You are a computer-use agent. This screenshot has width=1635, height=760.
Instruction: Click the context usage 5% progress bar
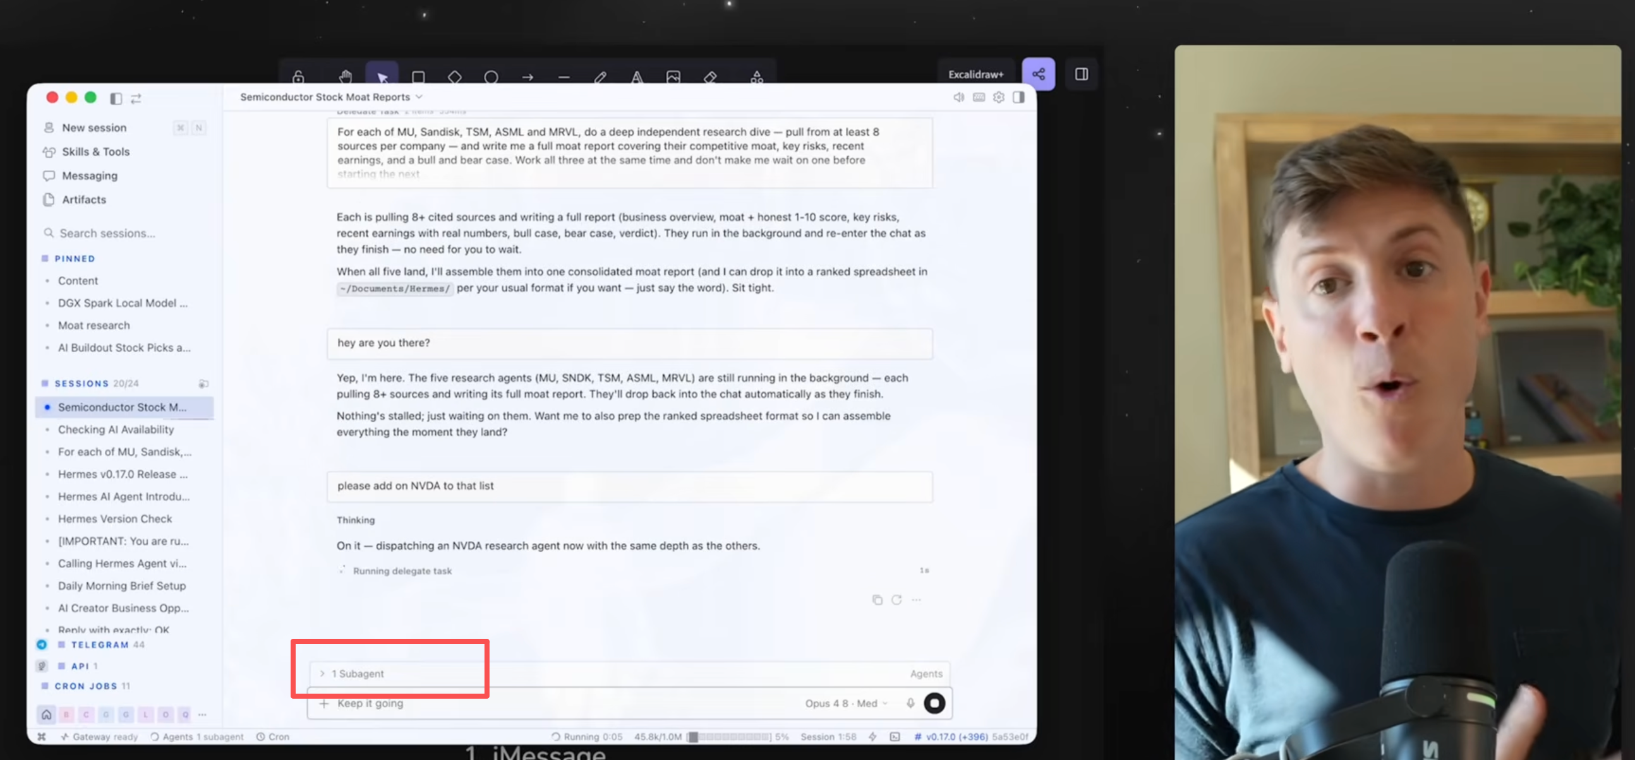(737, 737)
